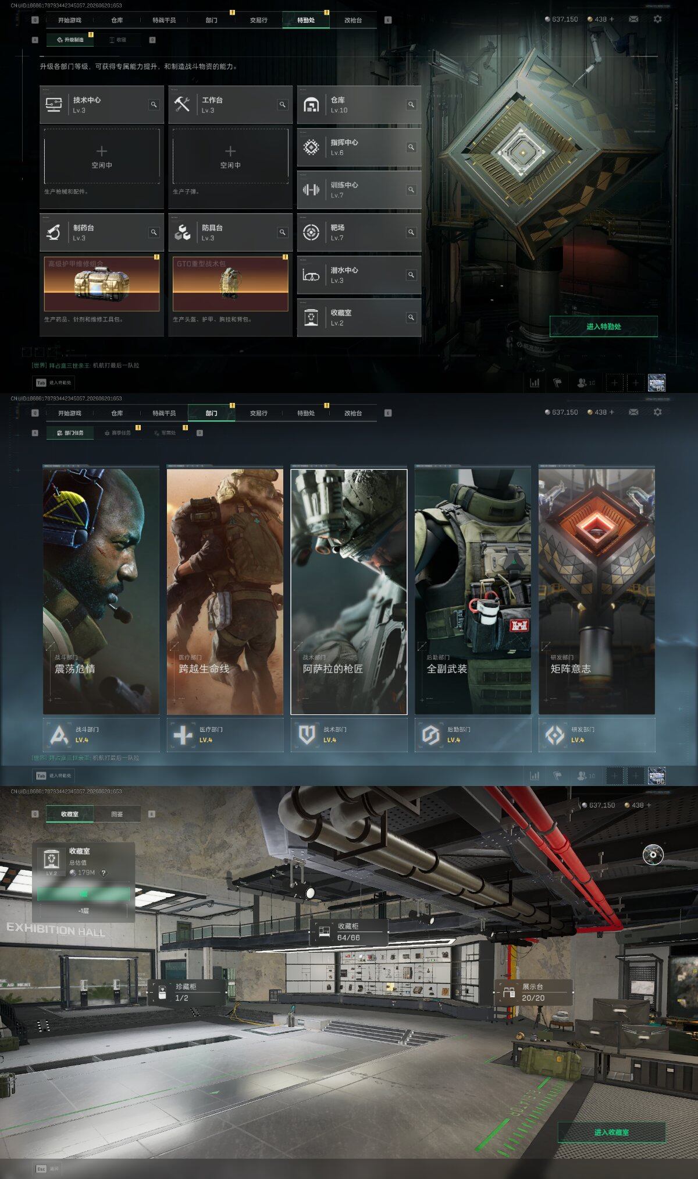Click the 后勤部门 LV.4 badge
Screen dimensions: 698x1179
(473, 735)
